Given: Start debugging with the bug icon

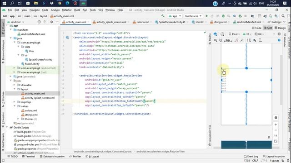Looking at the screenshot, I should (223, 16).
